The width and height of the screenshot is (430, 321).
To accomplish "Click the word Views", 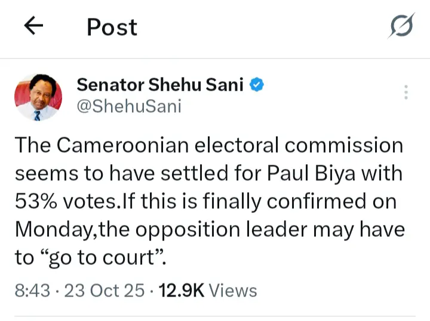I will click(234, 291).
